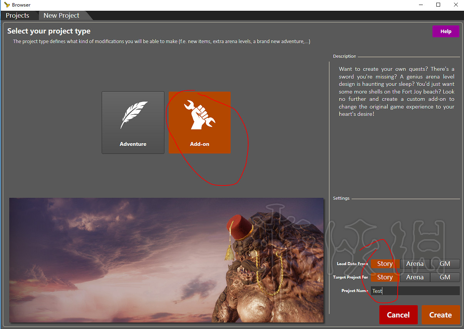
Task: Close the Browser window
Action: (455, 5)
